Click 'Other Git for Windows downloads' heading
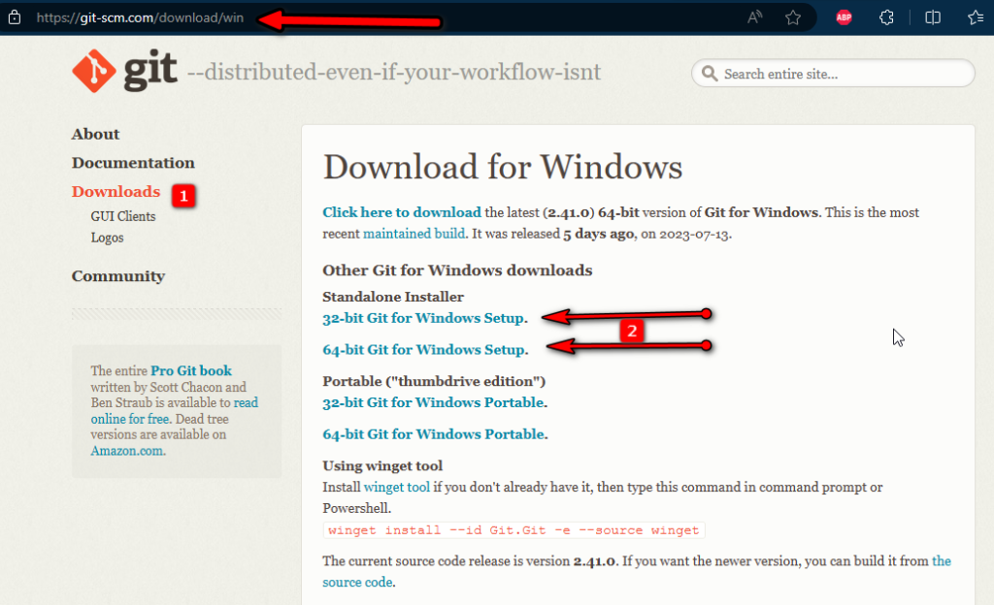The width and height of the screenshot is (994, 605). 457,271
